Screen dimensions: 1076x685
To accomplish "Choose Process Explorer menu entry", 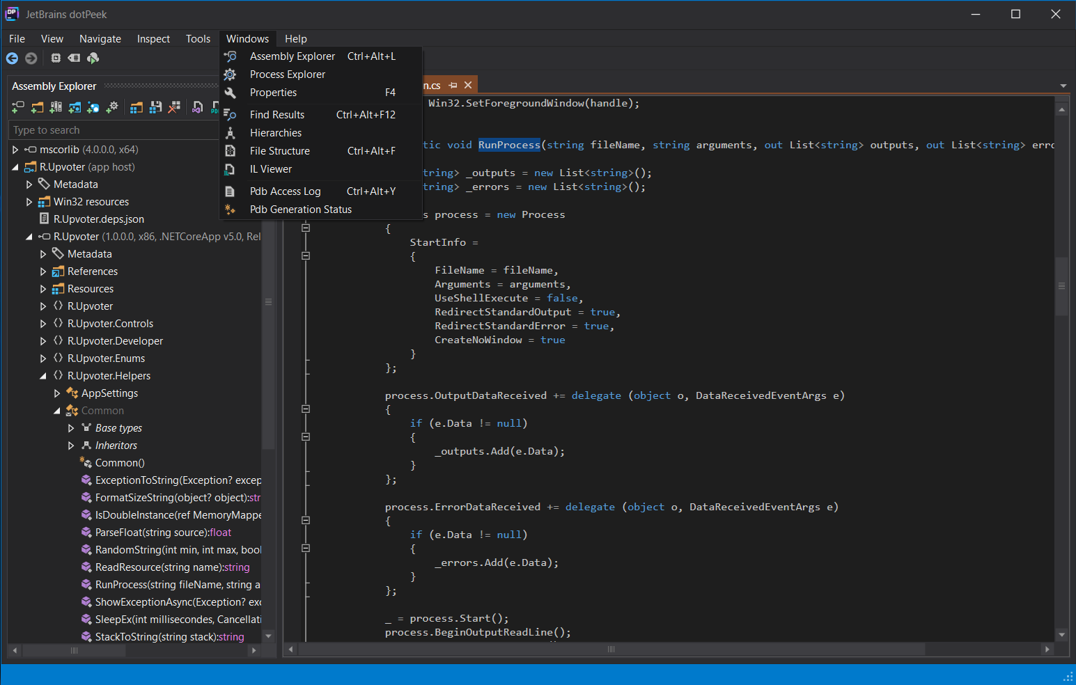I will [320, 74].
